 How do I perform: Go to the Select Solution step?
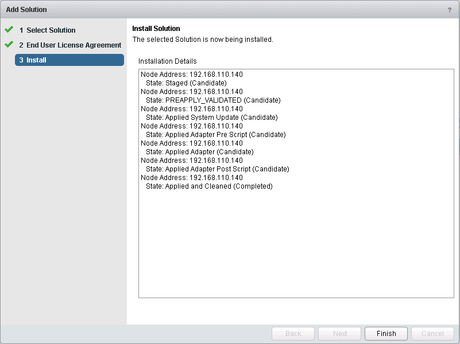point(51,30)
